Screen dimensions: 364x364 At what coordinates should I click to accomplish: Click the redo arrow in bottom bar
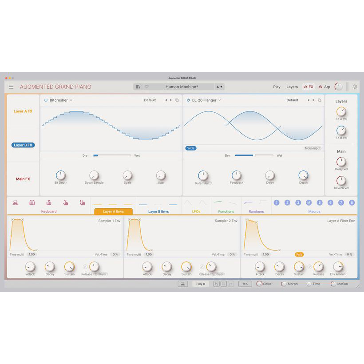pos(231,284)
